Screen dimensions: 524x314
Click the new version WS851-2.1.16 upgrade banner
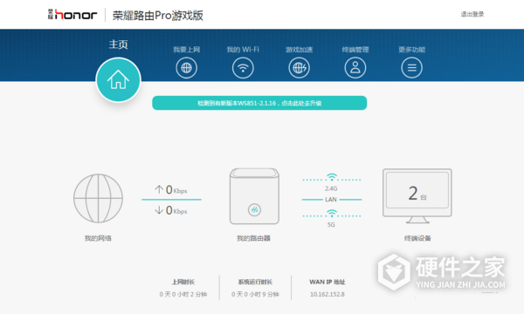259,103
